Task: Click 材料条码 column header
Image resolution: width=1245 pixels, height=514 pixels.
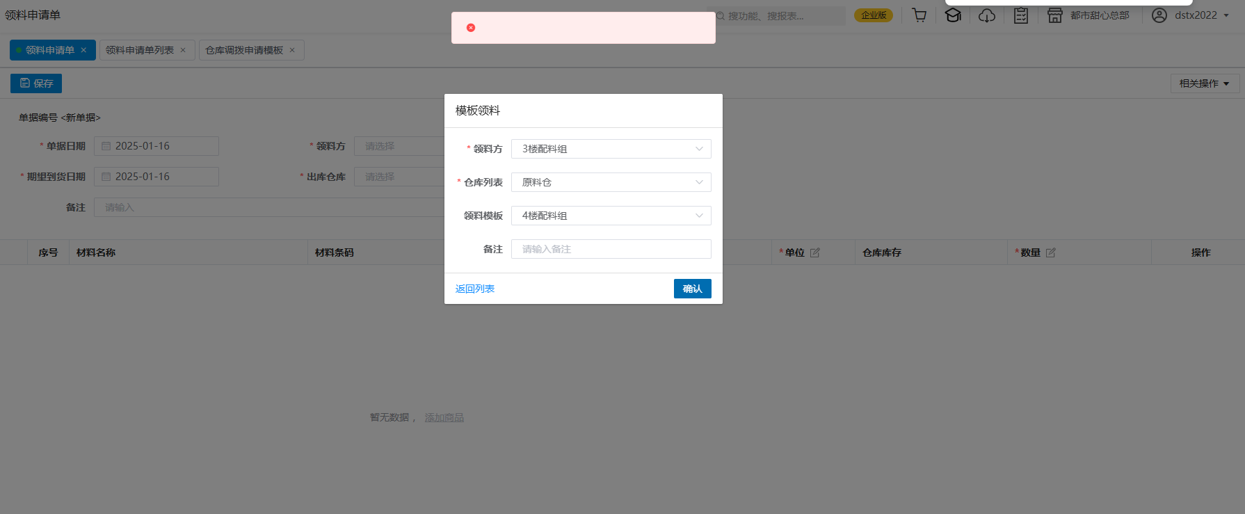Action: point(335,252)
